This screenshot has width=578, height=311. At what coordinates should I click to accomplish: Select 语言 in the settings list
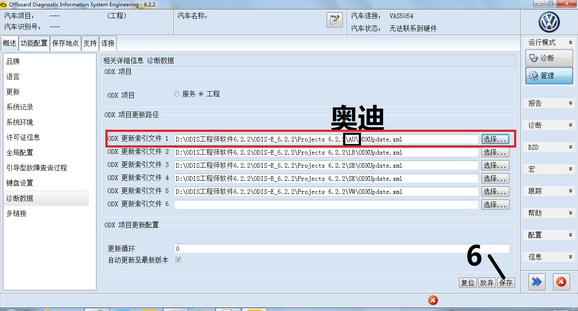(46, 77)
